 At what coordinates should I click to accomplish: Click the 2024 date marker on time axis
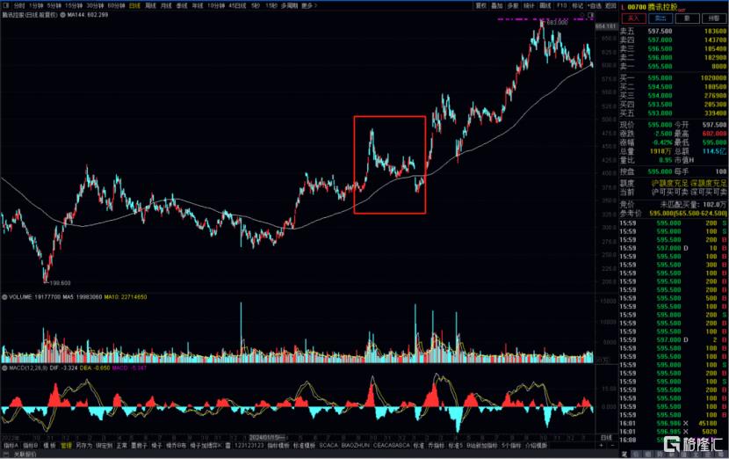(266, 438)
